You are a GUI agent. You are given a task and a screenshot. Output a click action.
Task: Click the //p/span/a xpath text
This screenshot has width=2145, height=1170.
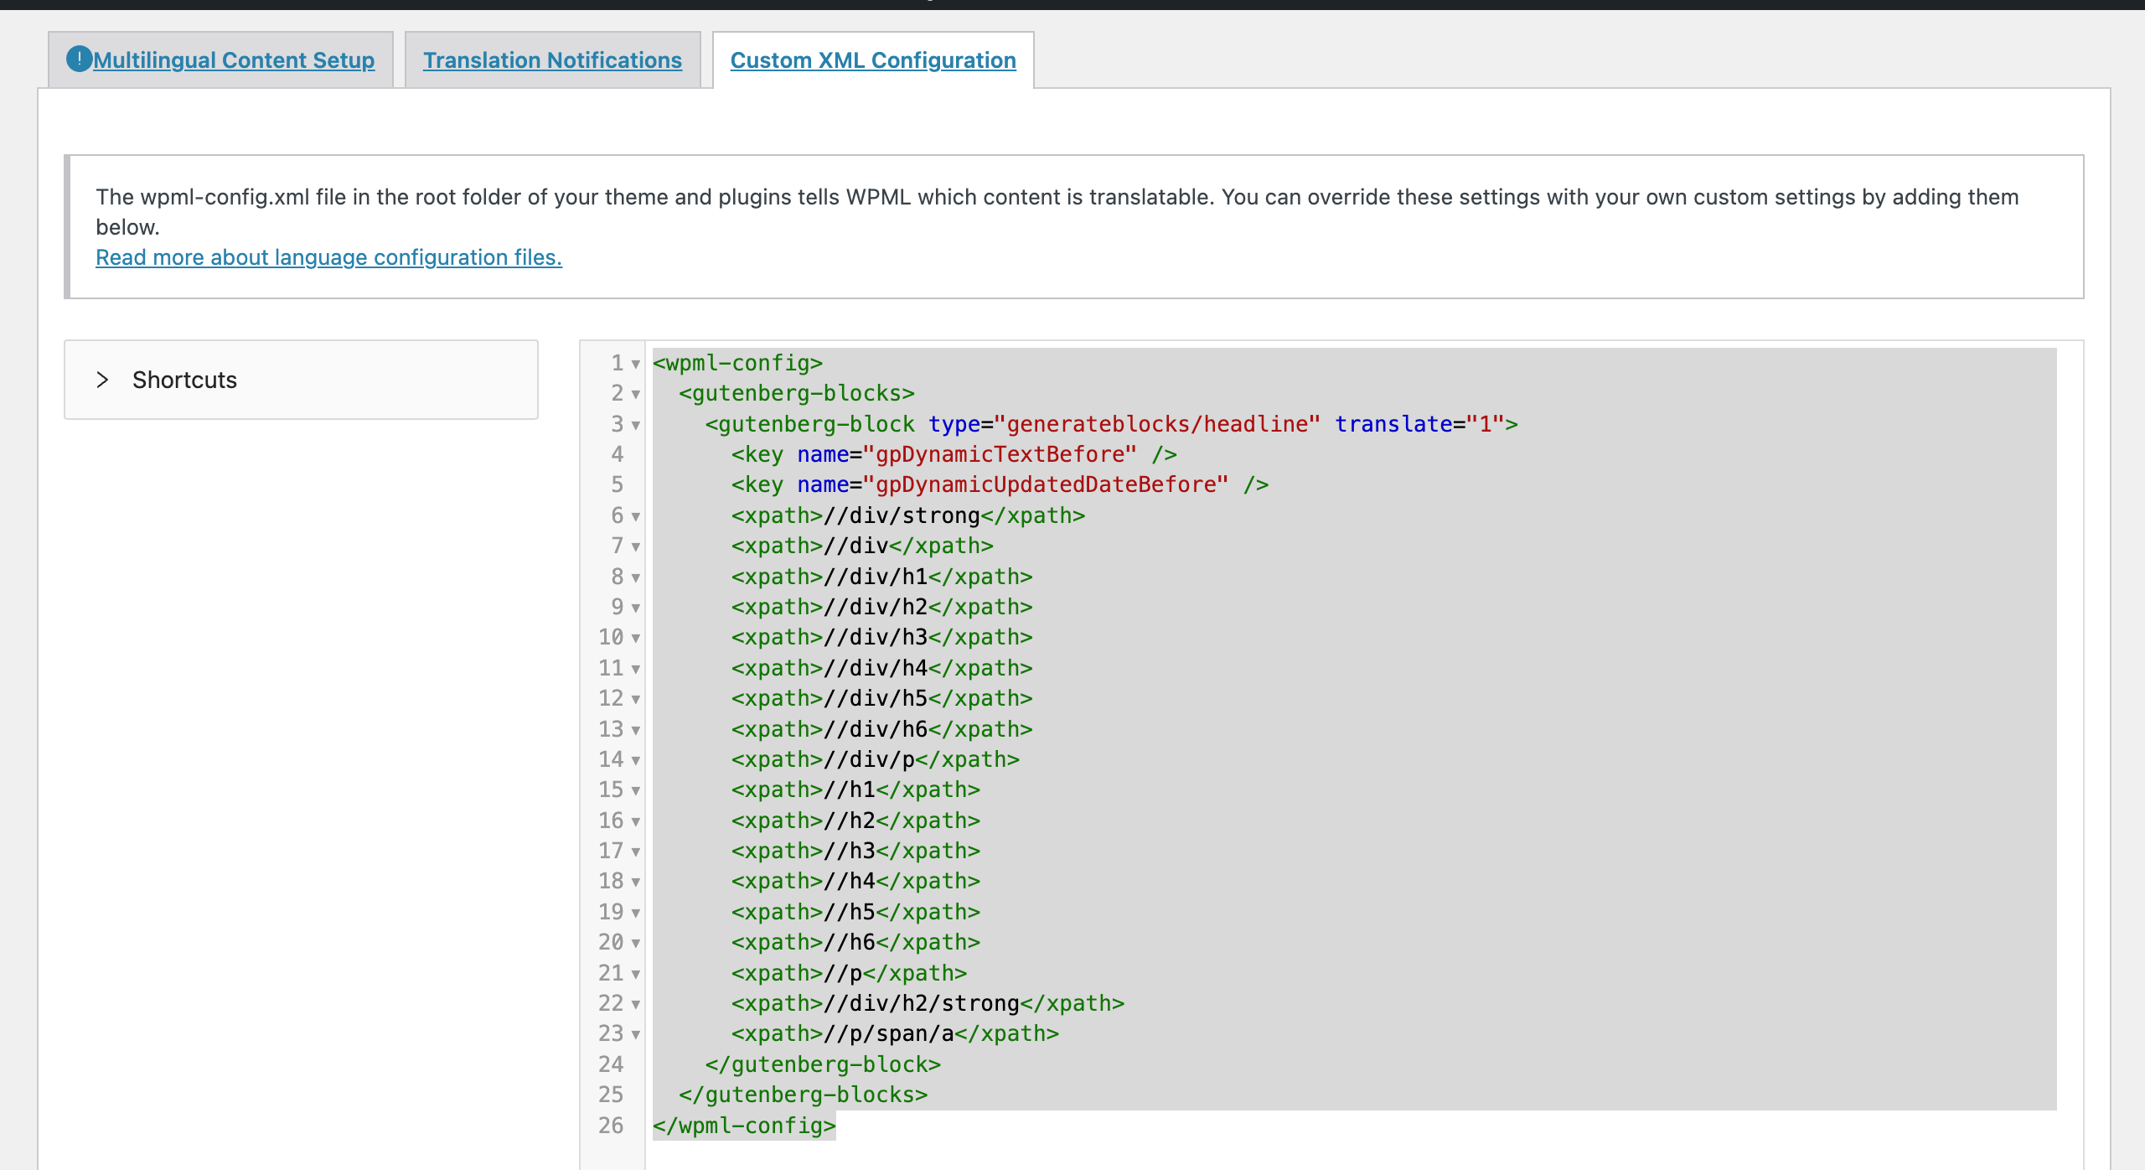click(888, 1033)
